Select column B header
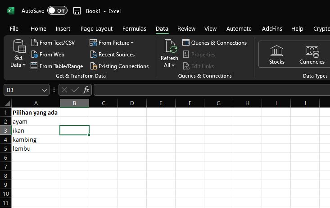 click(x=74, y=103)
